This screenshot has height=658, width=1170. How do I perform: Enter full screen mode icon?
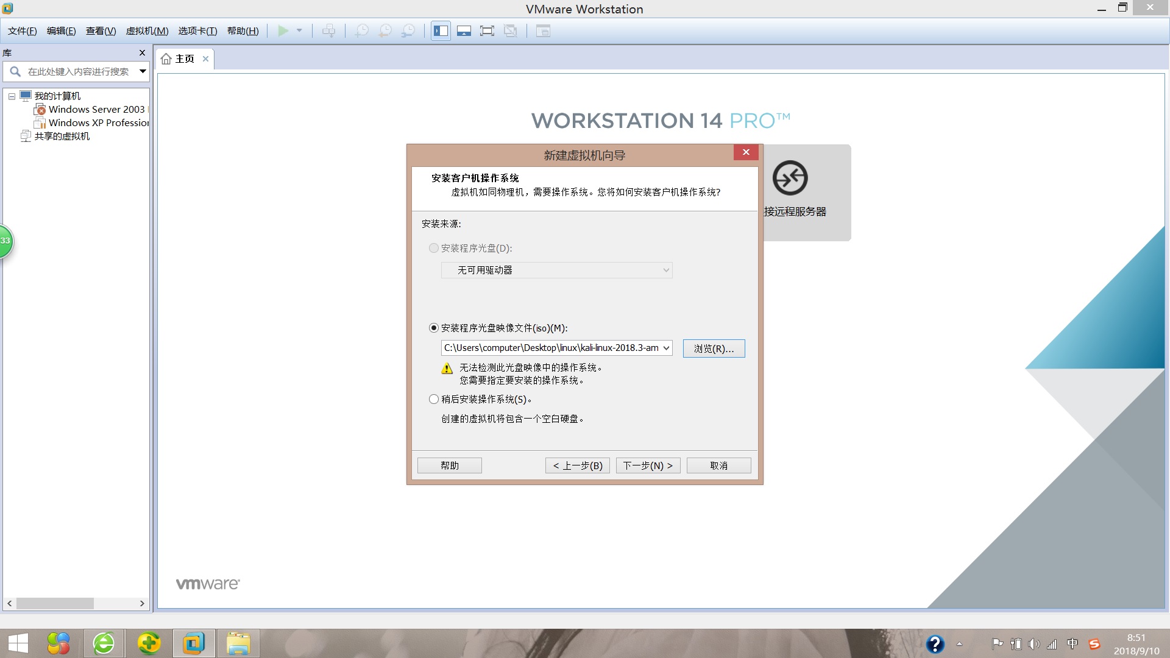[487, 30]
